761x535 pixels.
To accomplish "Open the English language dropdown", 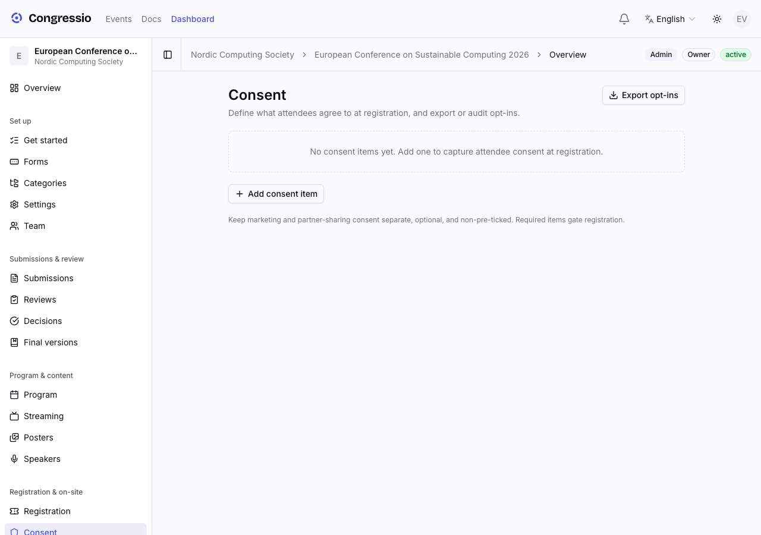I will click(670, 19).
